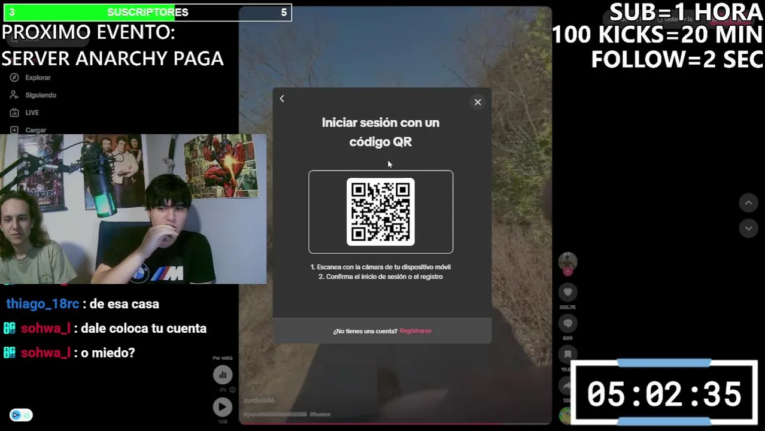Viewport: 765px width, 431px height.
Task: Open Explorar in the left sidebar
Action: click(x=32, y=77)
